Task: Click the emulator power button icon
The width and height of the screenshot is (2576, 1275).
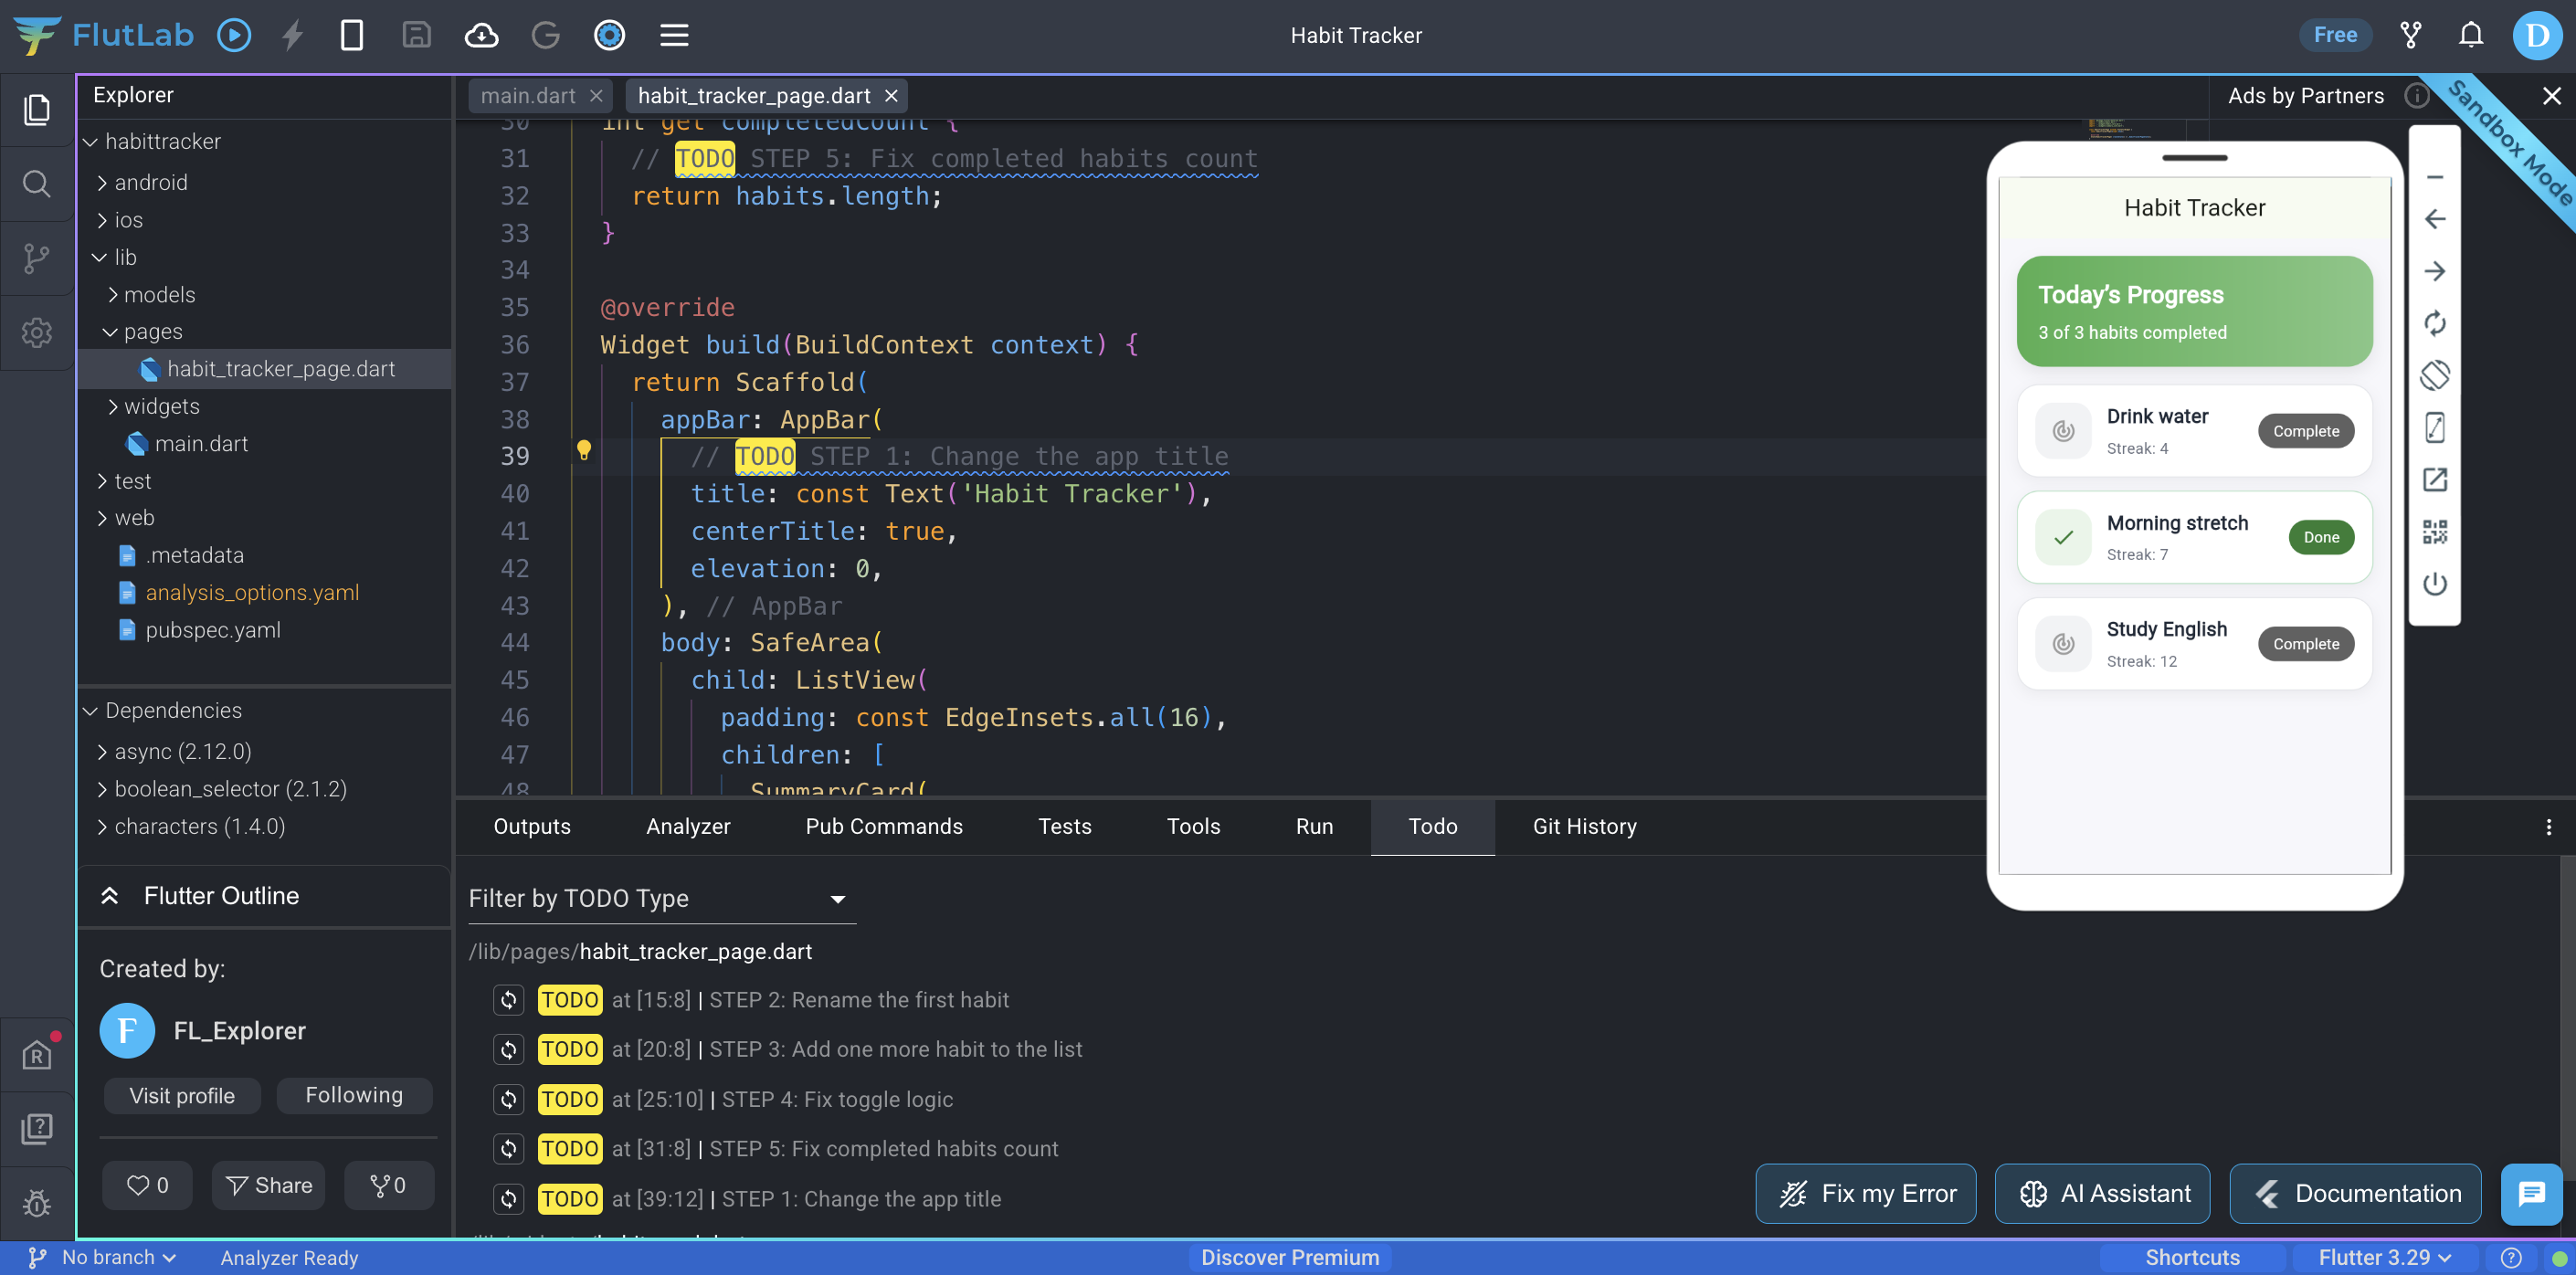Action: (2434, 584)
